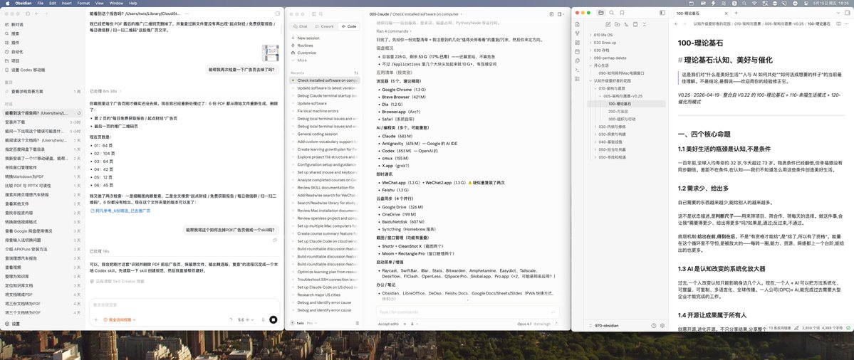The image size is (854, 360).
Task: Open attached image thumbnail in Codex chat
Action: [x=271, y=53]
